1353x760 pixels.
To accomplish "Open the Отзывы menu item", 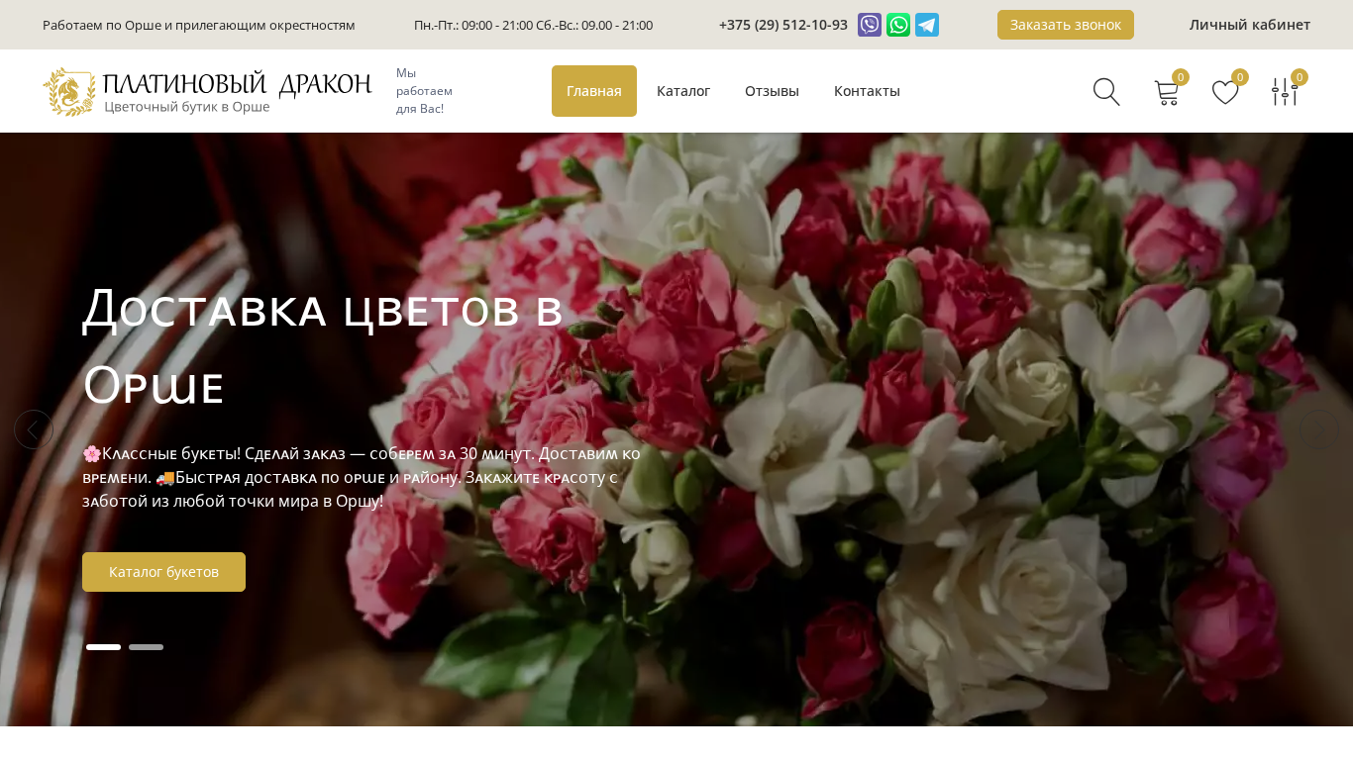I will pyautogui.click(x=772, y=91).
